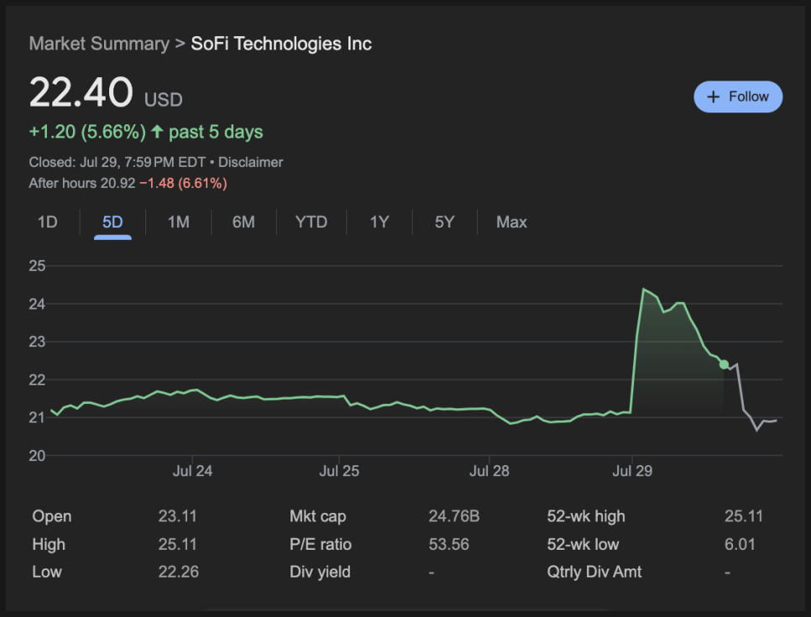The image size is (811, 617).
Task: Click the Jul 24 axis label
Action: point(192,471)
